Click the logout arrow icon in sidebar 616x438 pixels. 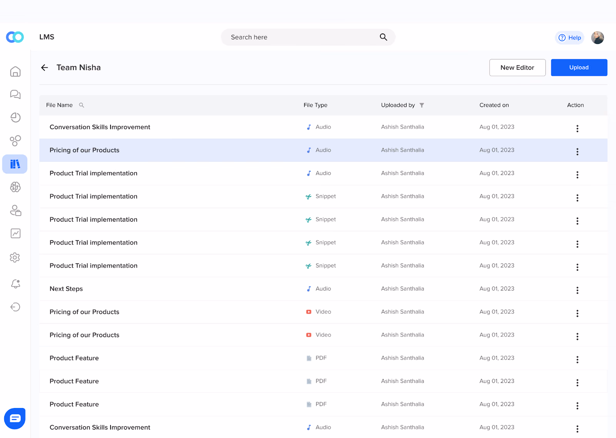15,307
